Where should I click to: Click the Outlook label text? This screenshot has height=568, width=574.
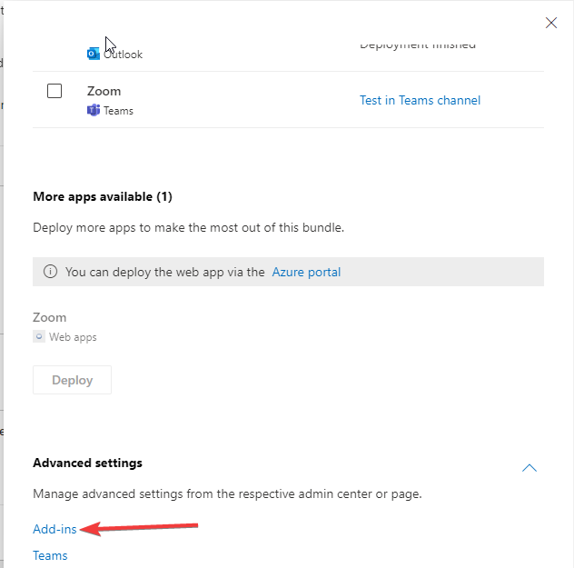pos(123,55)
